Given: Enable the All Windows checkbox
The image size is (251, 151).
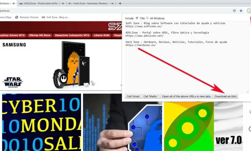Looking at the screenshot, I should click(147, 18).
